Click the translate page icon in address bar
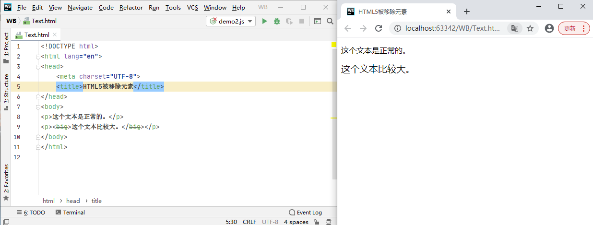The width and height of the screenshot is (593, 225). [x=514, y=28]
